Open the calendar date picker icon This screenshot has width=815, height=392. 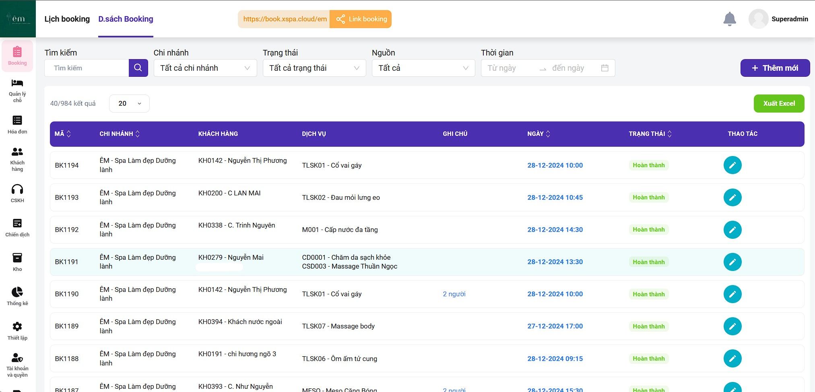pos(605,68)
